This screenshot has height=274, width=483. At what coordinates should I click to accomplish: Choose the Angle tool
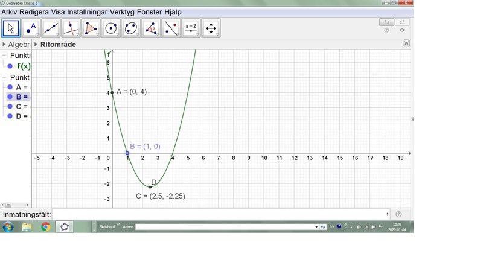click(151, 28)
